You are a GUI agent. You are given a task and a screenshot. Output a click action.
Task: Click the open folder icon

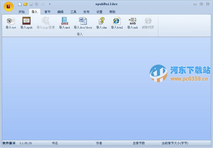(25, 4)
